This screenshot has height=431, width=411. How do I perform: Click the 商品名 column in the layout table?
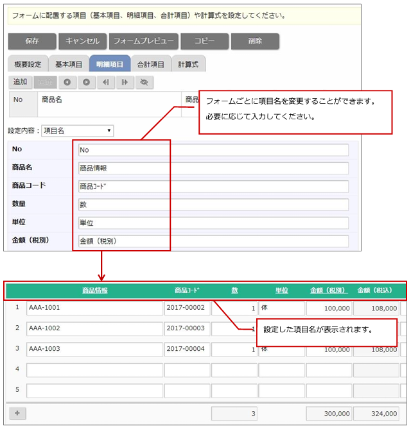pos(109,104)
